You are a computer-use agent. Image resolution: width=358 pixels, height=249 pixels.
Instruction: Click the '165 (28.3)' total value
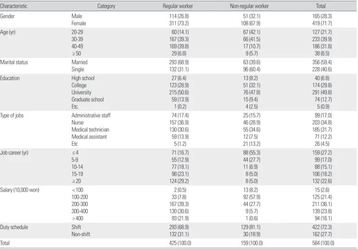point(322,16)
